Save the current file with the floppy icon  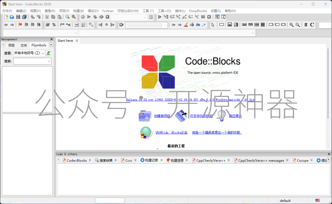[18, 17]
